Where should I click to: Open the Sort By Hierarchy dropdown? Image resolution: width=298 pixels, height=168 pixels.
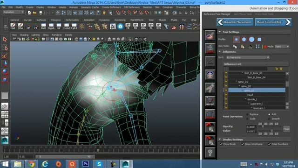[x=248, y=57]
